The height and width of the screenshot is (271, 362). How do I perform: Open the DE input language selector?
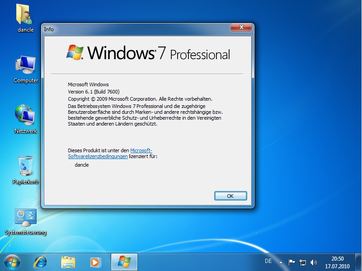pyautogui.click(x=268, y=262)
